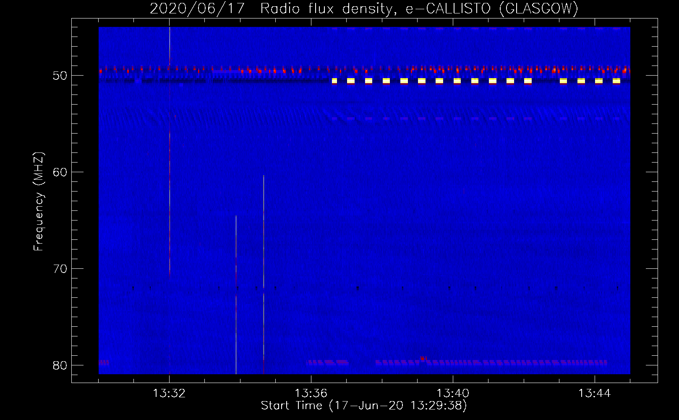The height and width of the screenshot is (420, 679).
Task: Click the small red spot near 80 MHz
Action: [423, 358]
